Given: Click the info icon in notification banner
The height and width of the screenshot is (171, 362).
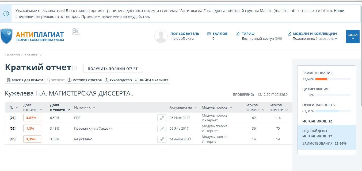Looking at the screenshot, I should (x=6, y=14).
